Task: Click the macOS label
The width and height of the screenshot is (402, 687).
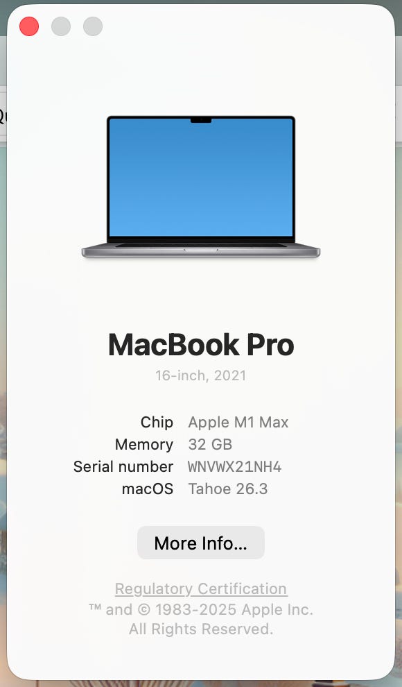Action: (148, 489)
